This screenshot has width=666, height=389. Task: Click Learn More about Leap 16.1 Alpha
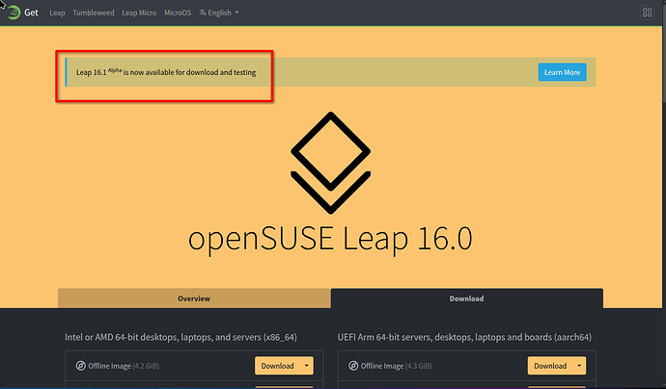[x=562, y=72]
